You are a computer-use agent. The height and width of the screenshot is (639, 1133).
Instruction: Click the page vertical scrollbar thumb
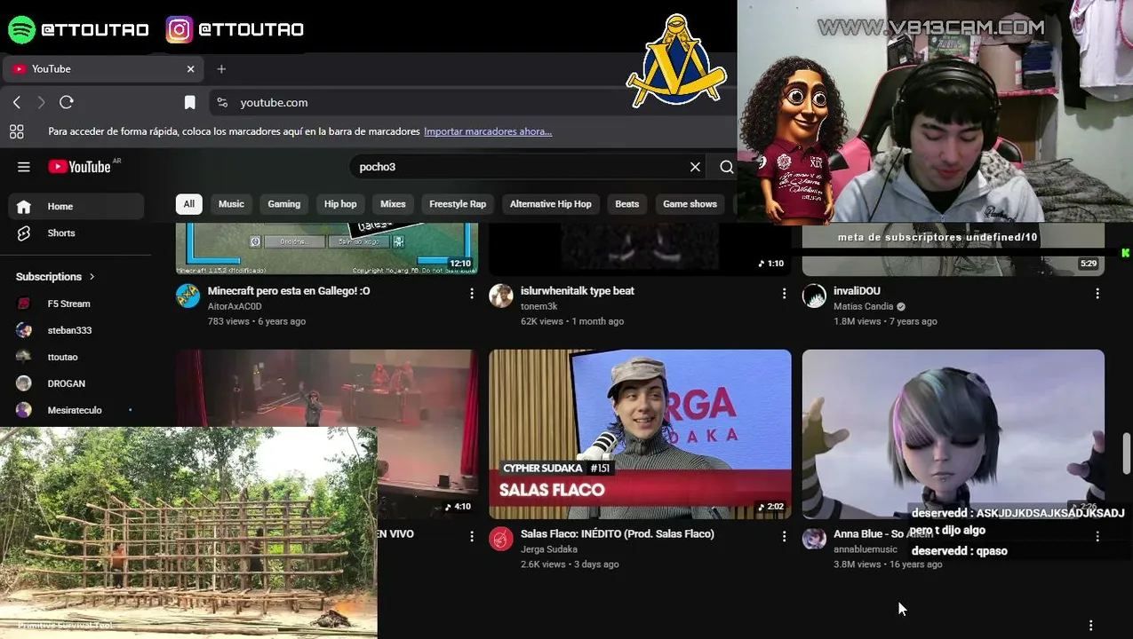click(1127, 454)
